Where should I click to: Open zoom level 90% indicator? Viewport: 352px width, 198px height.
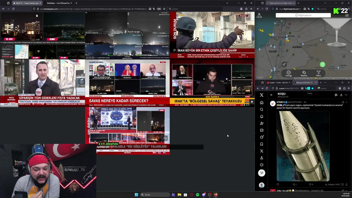click(159, 9)
